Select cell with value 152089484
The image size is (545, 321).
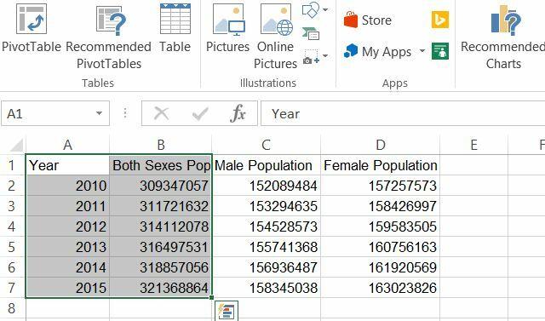(266, 186)
